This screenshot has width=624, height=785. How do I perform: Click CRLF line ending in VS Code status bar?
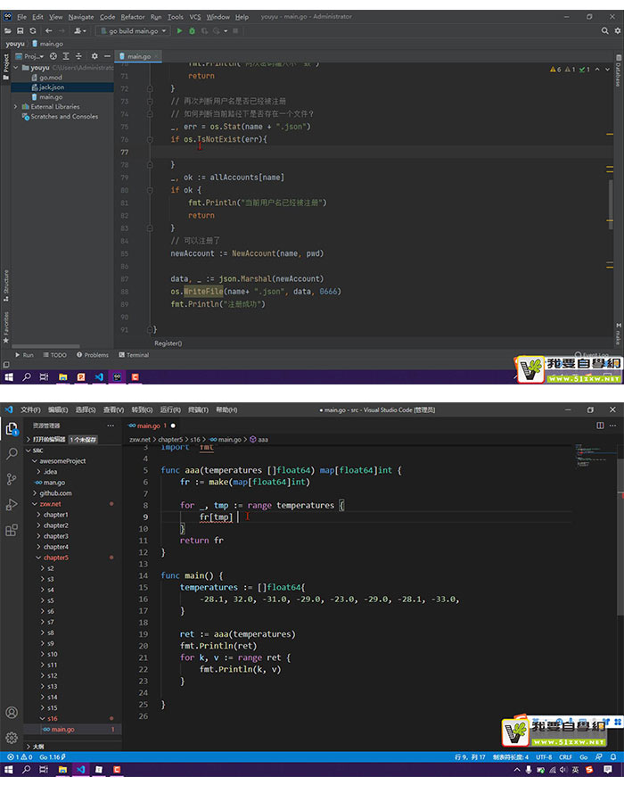pos(565,757)
